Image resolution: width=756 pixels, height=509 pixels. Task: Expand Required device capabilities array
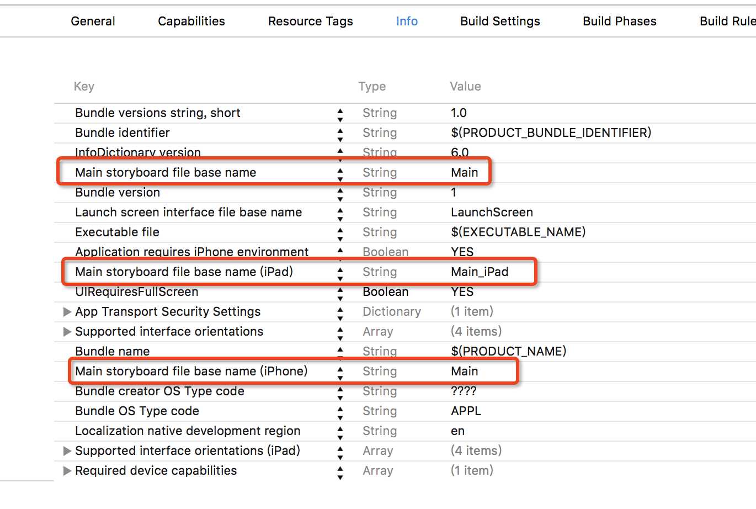tap(67, 471)
